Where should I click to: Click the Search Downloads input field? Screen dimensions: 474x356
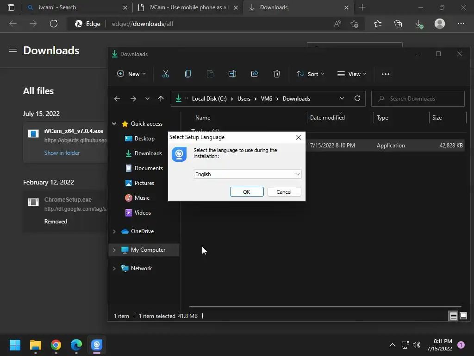click(x=418, y=99)
